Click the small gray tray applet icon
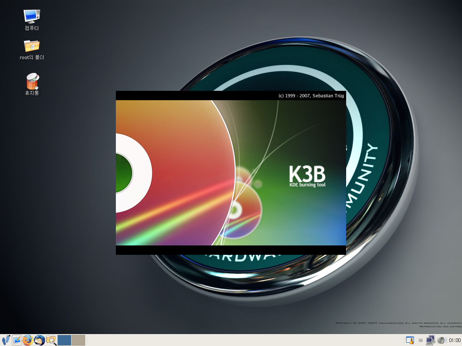The height and width of the screenshot is (346, 462). pos(420,340)
